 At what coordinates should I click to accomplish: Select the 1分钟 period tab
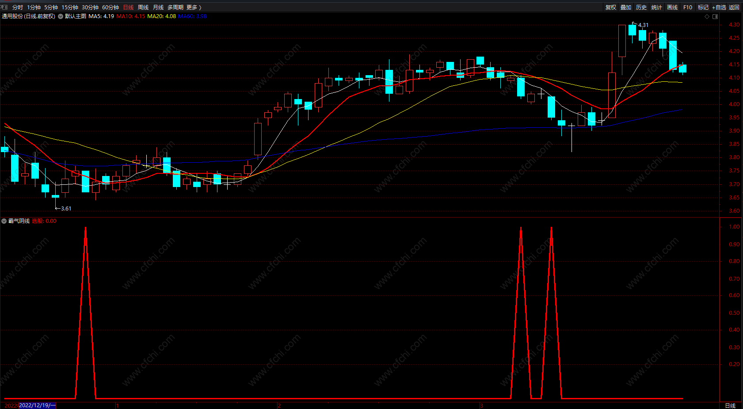(x=34, y=7)
